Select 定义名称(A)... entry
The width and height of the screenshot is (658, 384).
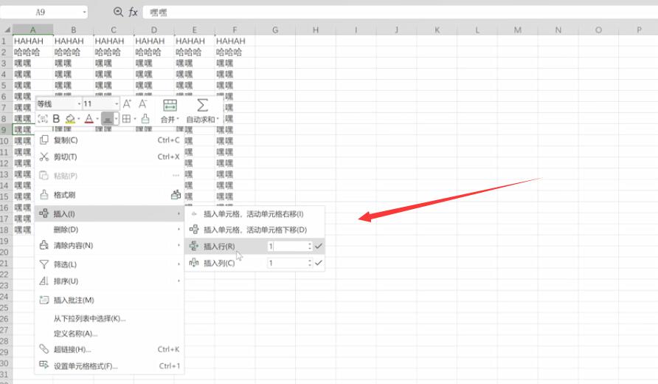[109, 334]
